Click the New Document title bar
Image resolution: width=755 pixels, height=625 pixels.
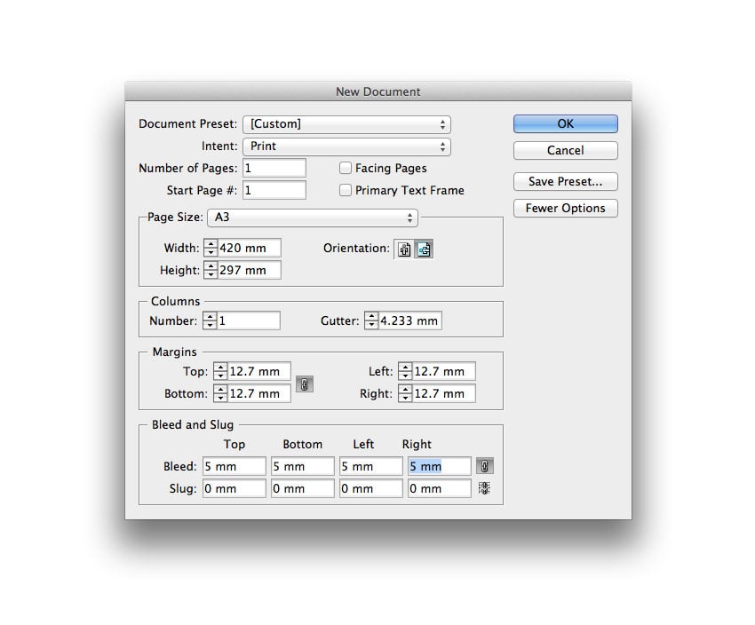[378, 91]
